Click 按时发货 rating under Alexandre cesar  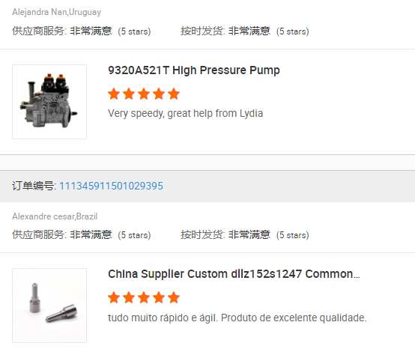(x=245, y=234)
